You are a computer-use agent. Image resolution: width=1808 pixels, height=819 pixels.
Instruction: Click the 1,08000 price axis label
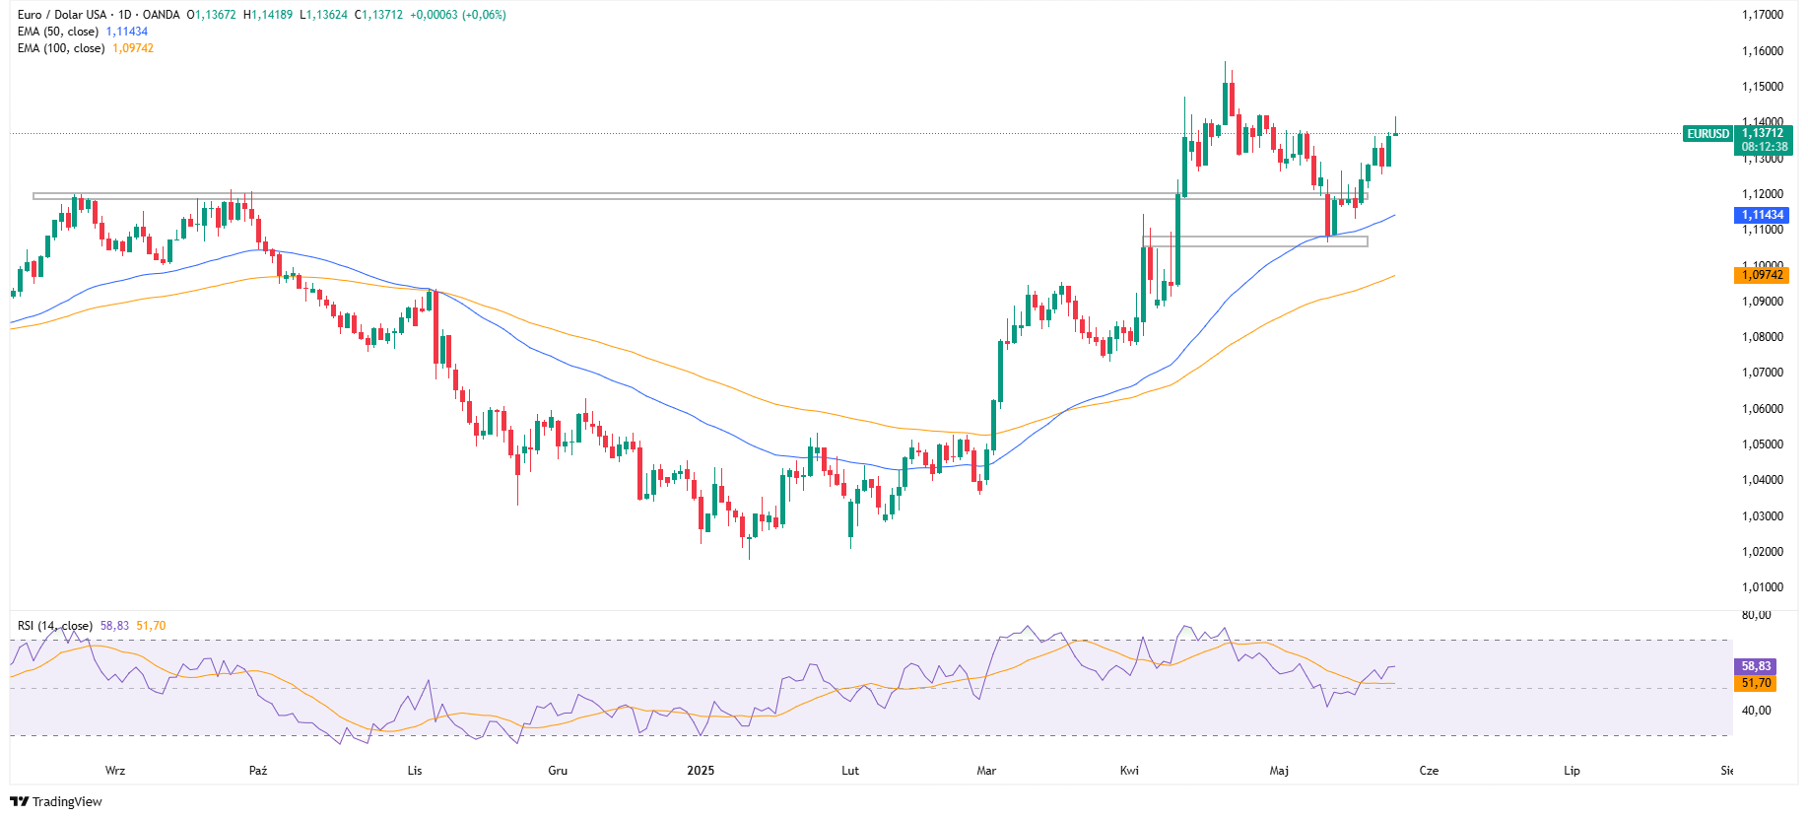[1763, 337]
